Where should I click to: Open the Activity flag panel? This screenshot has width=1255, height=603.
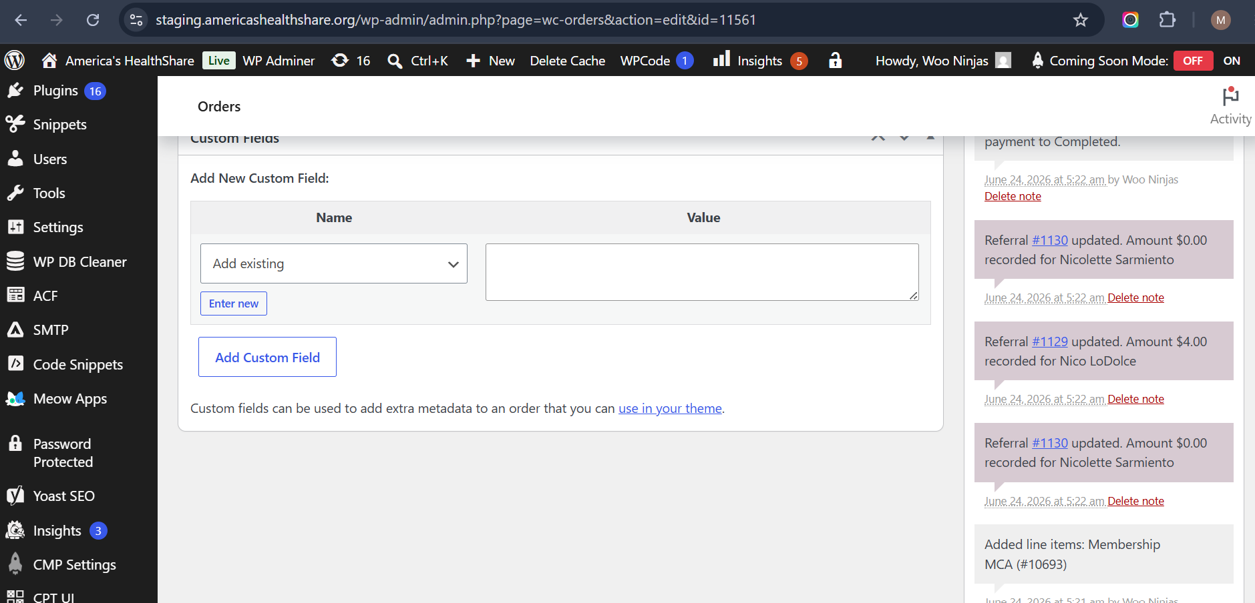coord(1230,106)
